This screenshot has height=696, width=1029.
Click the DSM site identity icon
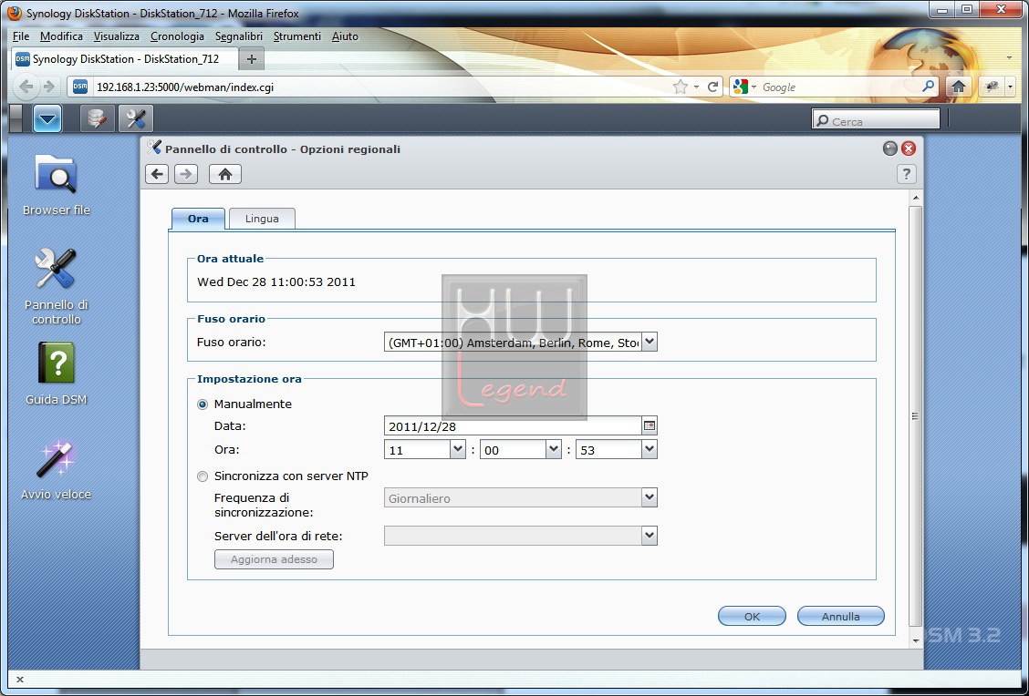tap(80, 87)
